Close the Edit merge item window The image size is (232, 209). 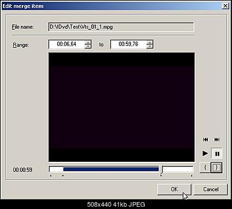[x=225, y=6]
